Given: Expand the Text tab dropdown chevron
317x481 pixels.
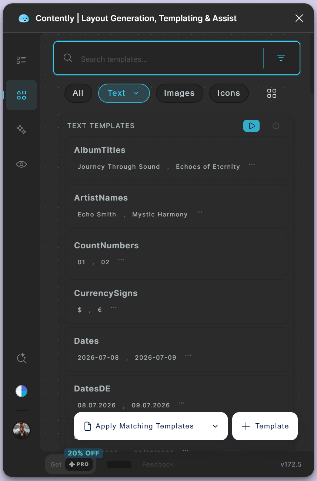Looking at the screenshot, I should point(136,93).
